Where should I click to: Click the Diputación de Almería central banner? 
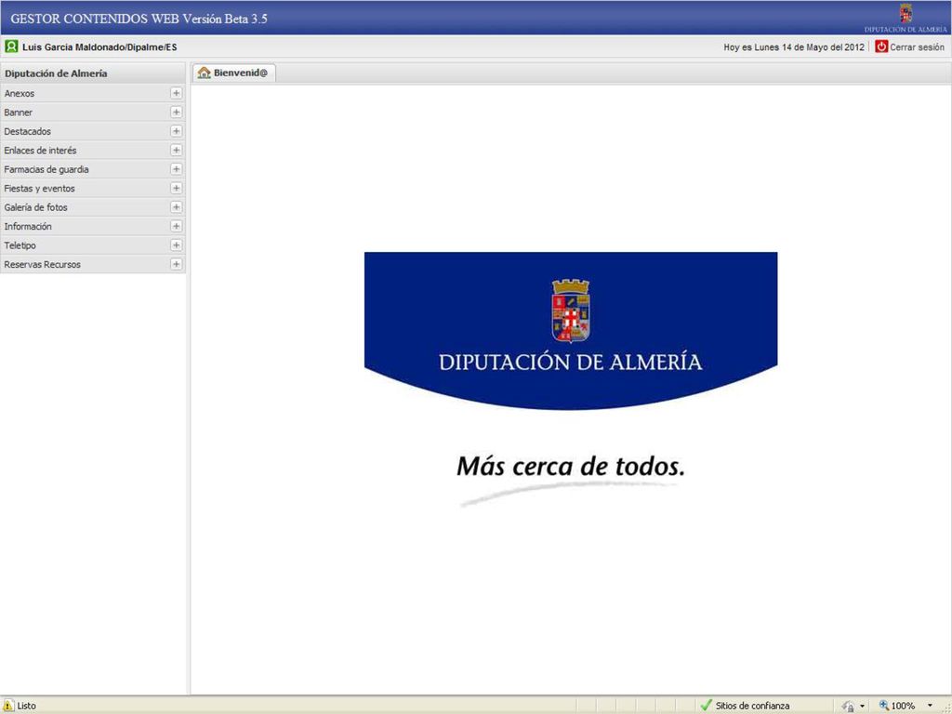571,331
